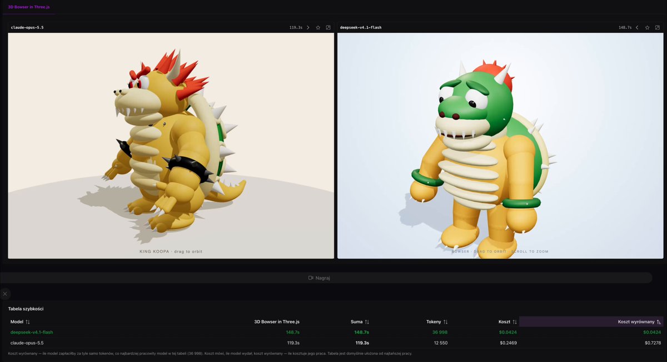
Task: Click the claude-opus-5.5 Bowser 3D preview
Action: 171,146
